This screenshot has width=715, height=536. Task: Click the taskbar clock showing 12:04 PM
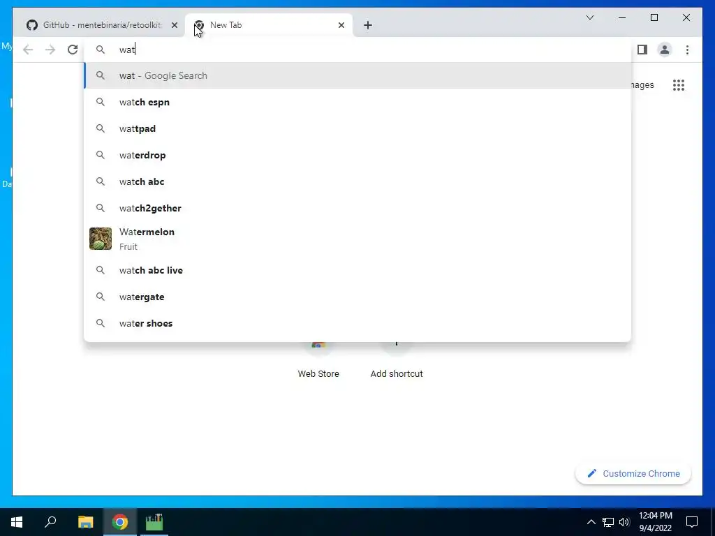coord(655,522)
